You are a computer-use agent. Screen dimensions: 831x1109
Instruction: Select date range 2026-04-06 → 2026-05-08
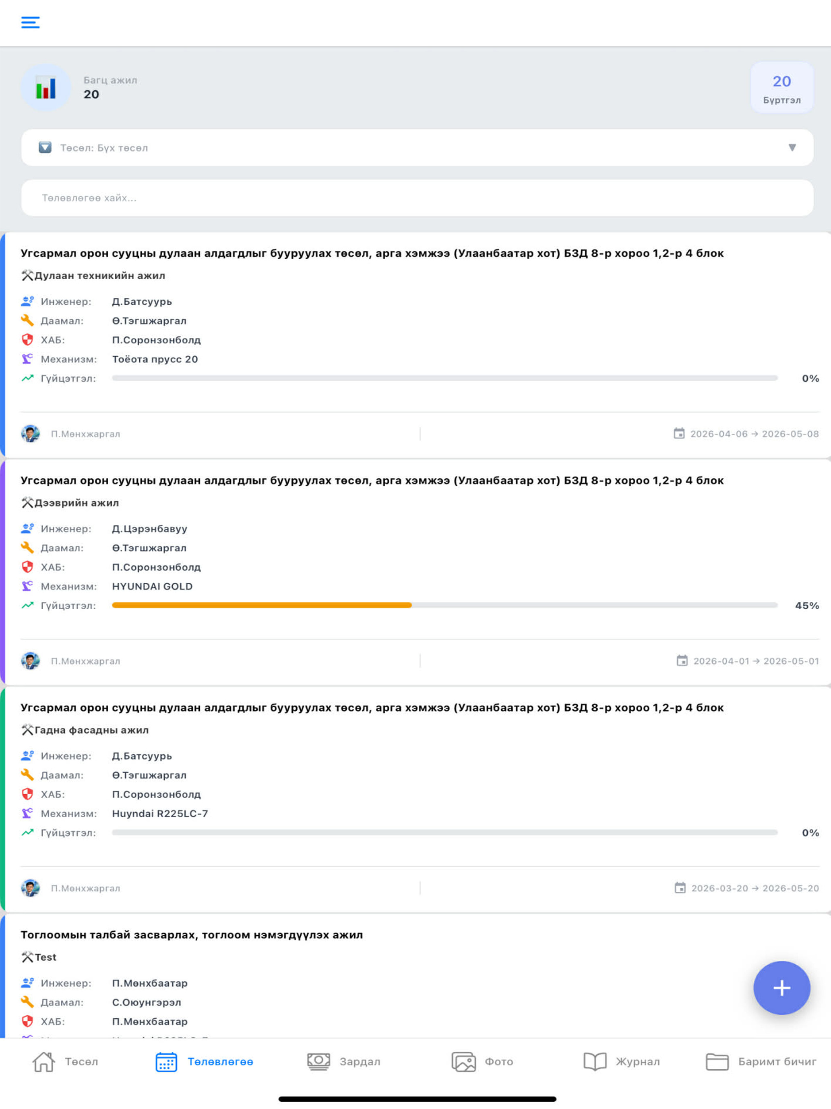[755, 434]
